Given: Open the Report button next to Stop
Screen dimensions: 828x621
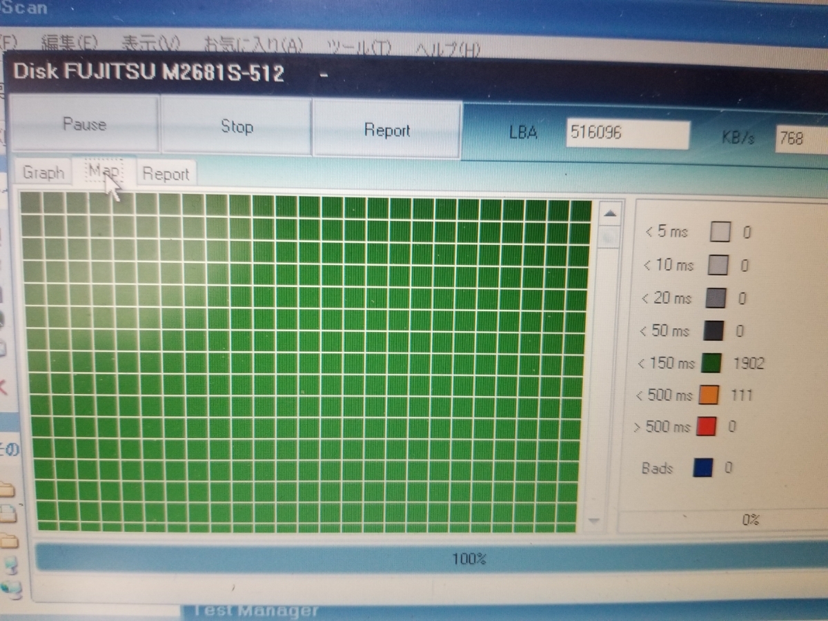Looking at the screenshot, I should pyautogui.click(x=387, y=130).
